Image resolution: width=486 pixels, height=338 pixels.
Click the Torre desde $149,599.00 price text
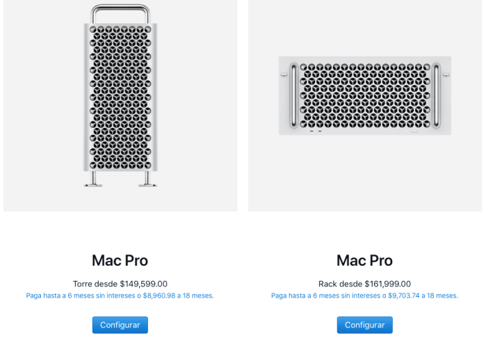pos(120,284)
